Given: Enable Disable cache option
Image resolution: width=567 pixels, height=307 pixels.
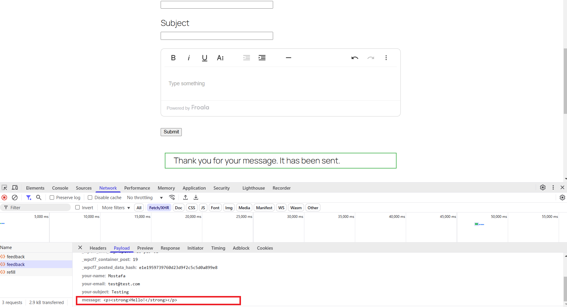Looking at the screenshot, I should coord(90,197).
